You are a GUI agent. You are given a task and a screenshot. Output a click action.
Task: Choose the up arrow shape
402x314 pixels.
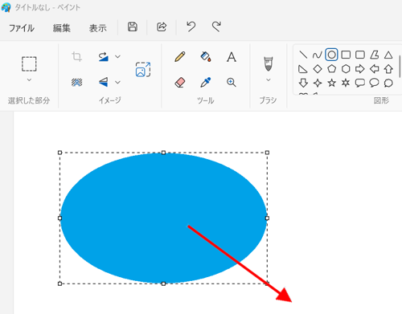click(388, 69)
